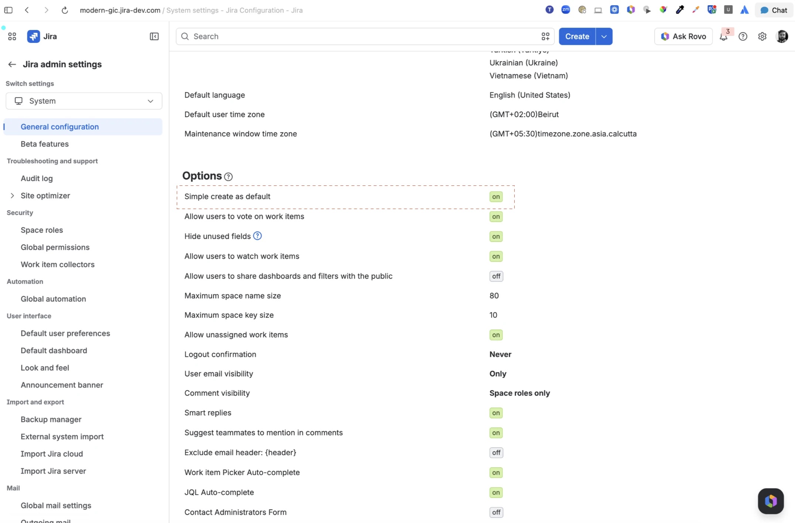Screen dimensions: 795x523
Task: Open the Zoom browser extension icon
Action: (x=565, y=10)
